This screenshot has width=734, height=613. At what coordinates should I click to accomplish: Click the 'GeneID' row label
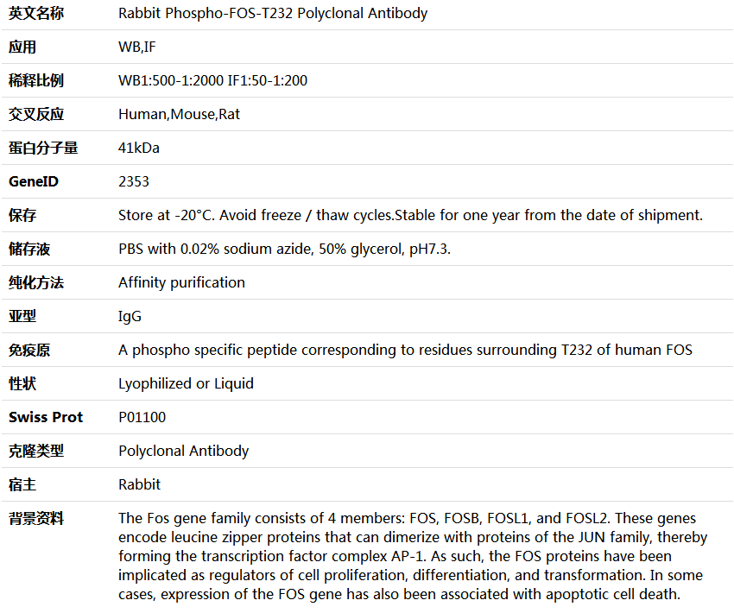[34, 181]
